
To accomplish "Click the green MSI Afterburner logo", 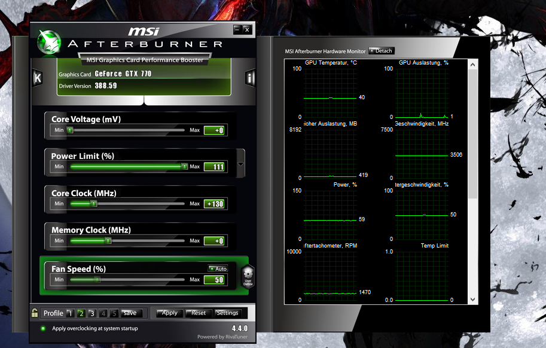I will 49,42.
